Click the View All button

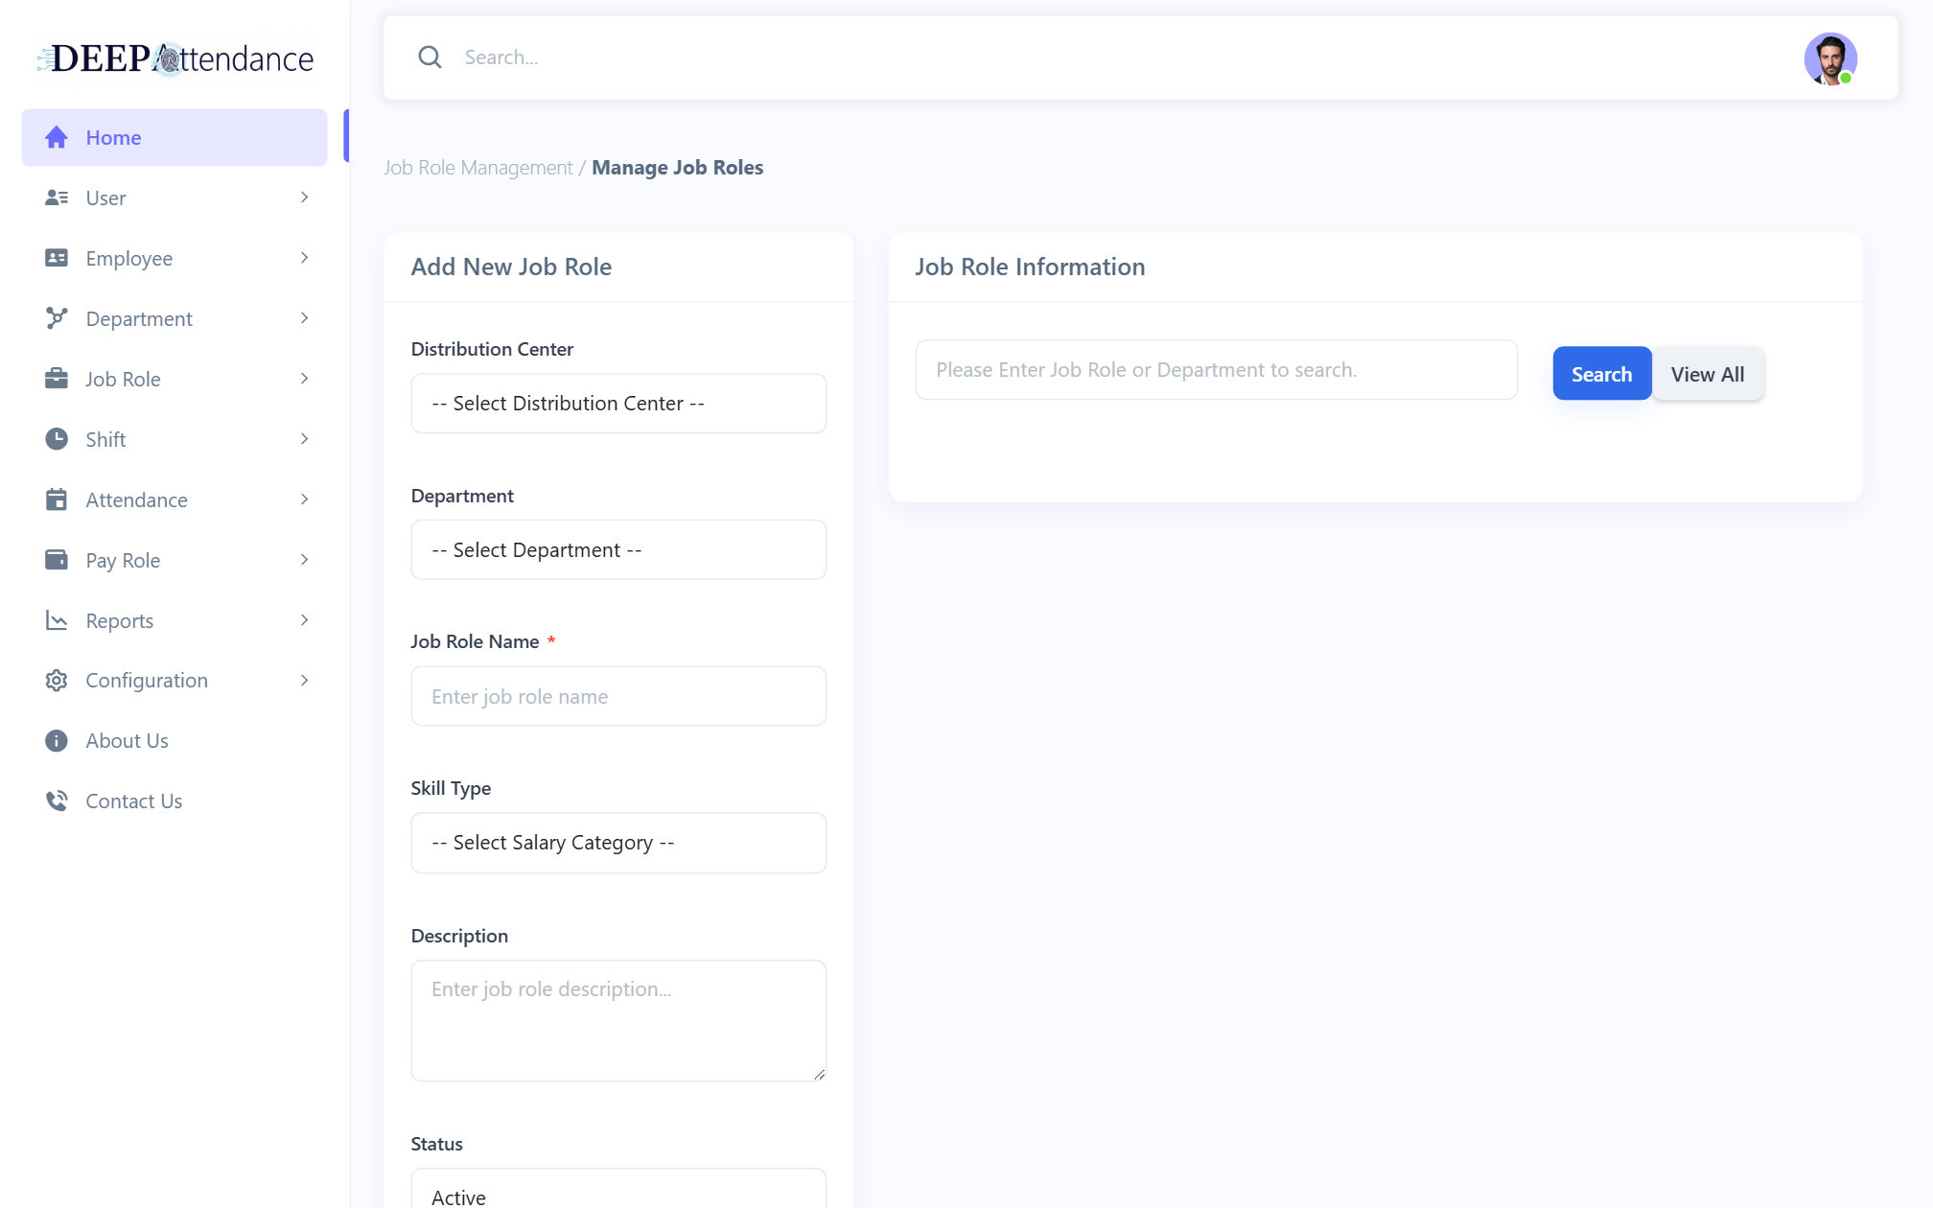(x=1708, y=374)
